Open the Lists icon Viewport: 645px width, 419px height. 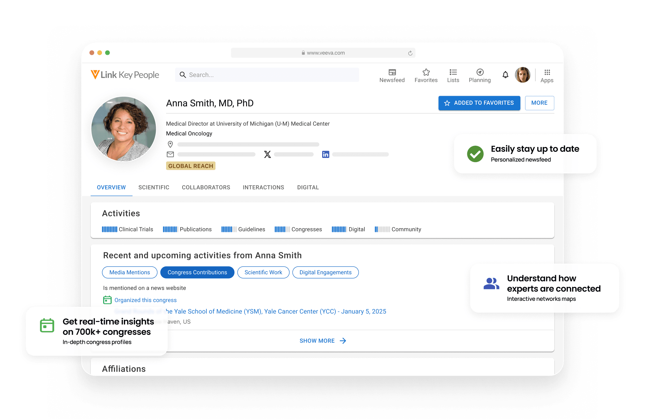tap(453, 73)
